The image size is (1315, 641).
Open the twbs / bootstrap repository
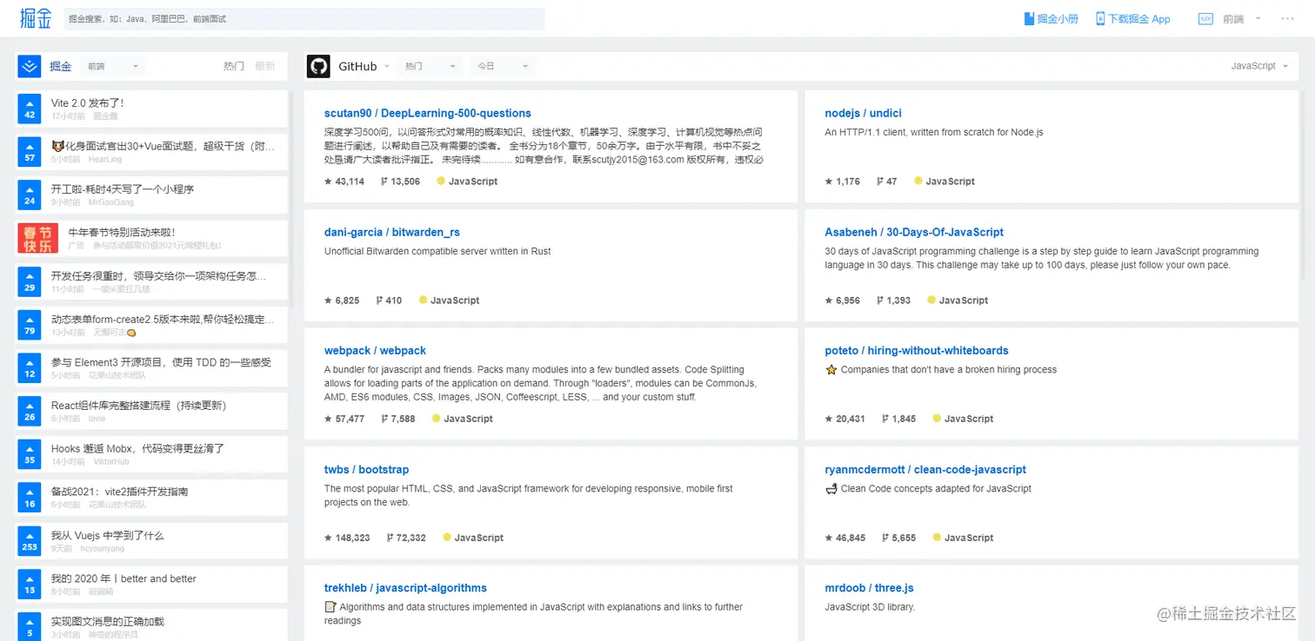click(x=366, y=470)
